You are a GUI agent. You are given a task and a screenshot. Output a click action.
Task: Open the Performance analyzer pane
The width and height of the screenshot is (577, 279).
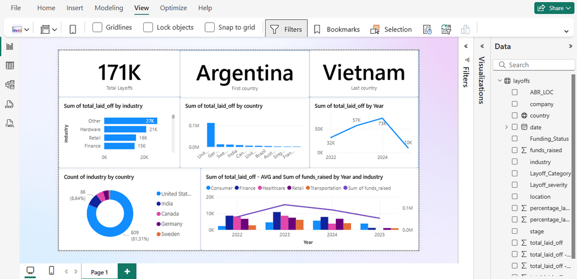coord(427,29)
